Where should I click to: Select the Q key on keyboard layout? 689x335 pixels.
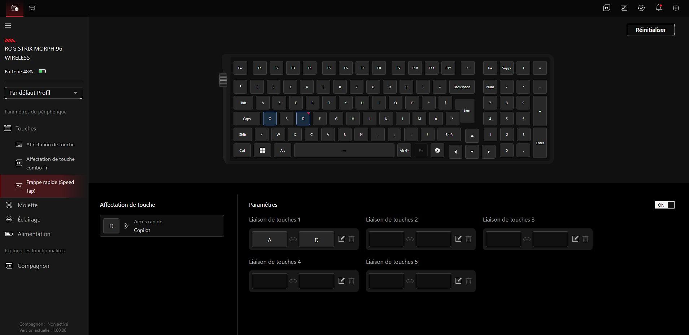270,119
